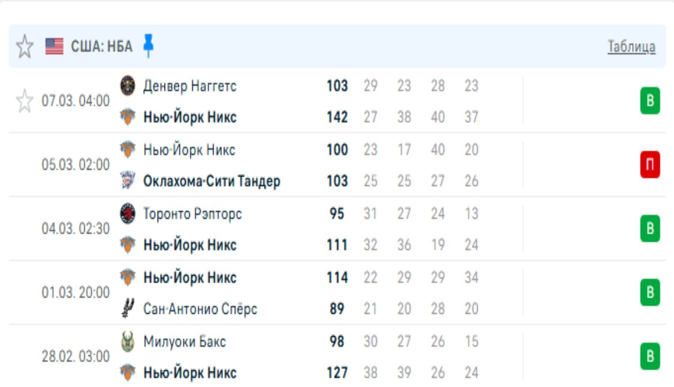Click the blue pin icon next to НБА
The height and width of the screenshot is (387, 674).
(148, 46)
